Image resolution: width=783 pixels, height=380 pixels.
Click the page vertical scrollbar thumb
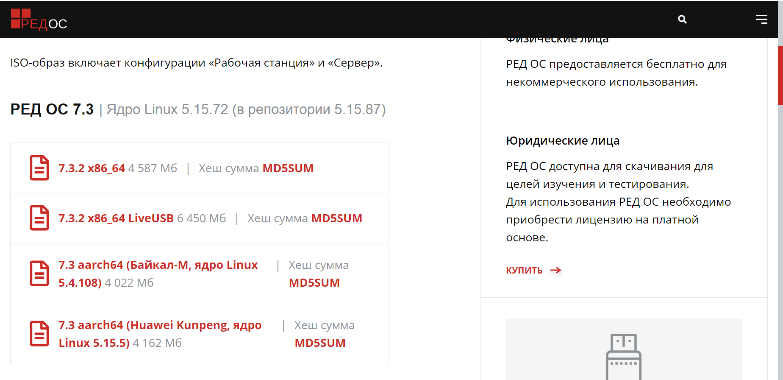point(780,75)
